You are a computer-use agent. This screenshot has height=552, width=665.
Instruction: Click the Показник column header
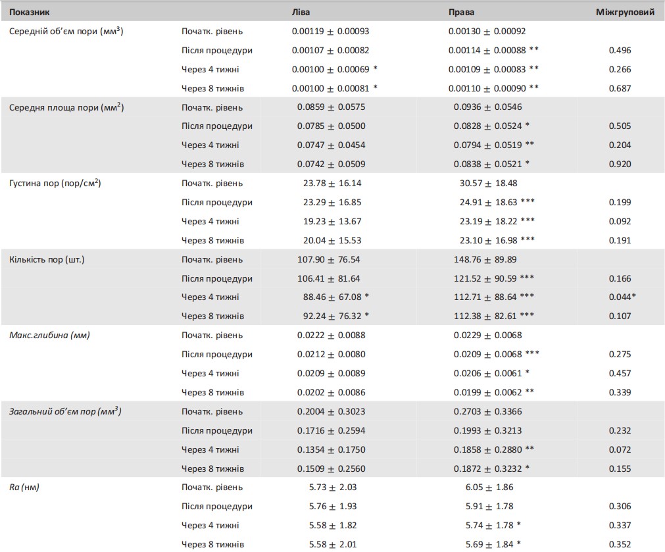29,12
